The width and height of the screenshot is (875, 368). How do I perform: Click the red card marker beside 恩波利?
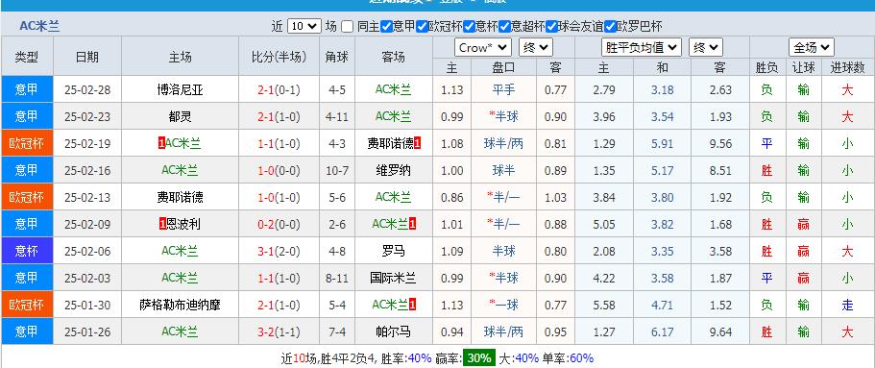(162, 225)
